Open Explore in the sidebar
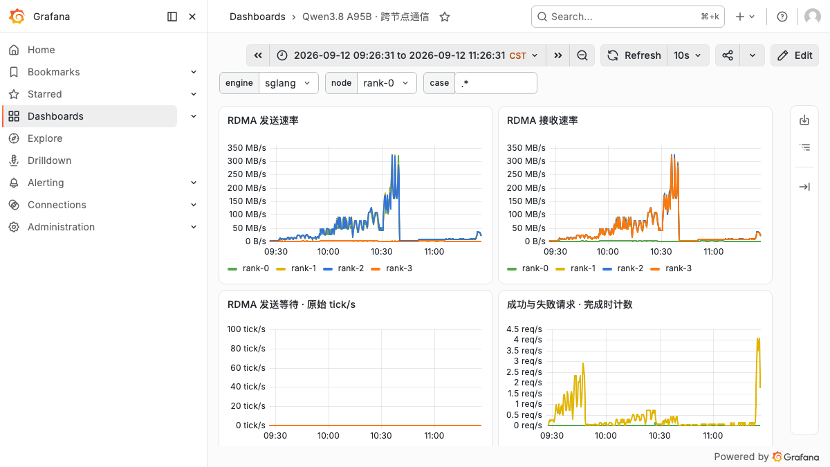This screenshot has height=467, width=830. [x=45, y=138]
